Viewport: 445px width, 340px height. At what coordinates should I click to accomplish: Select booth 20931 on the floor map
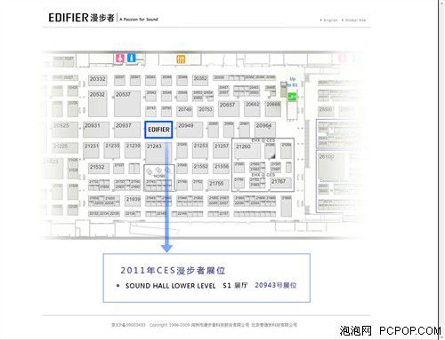[x=96, y=130]
